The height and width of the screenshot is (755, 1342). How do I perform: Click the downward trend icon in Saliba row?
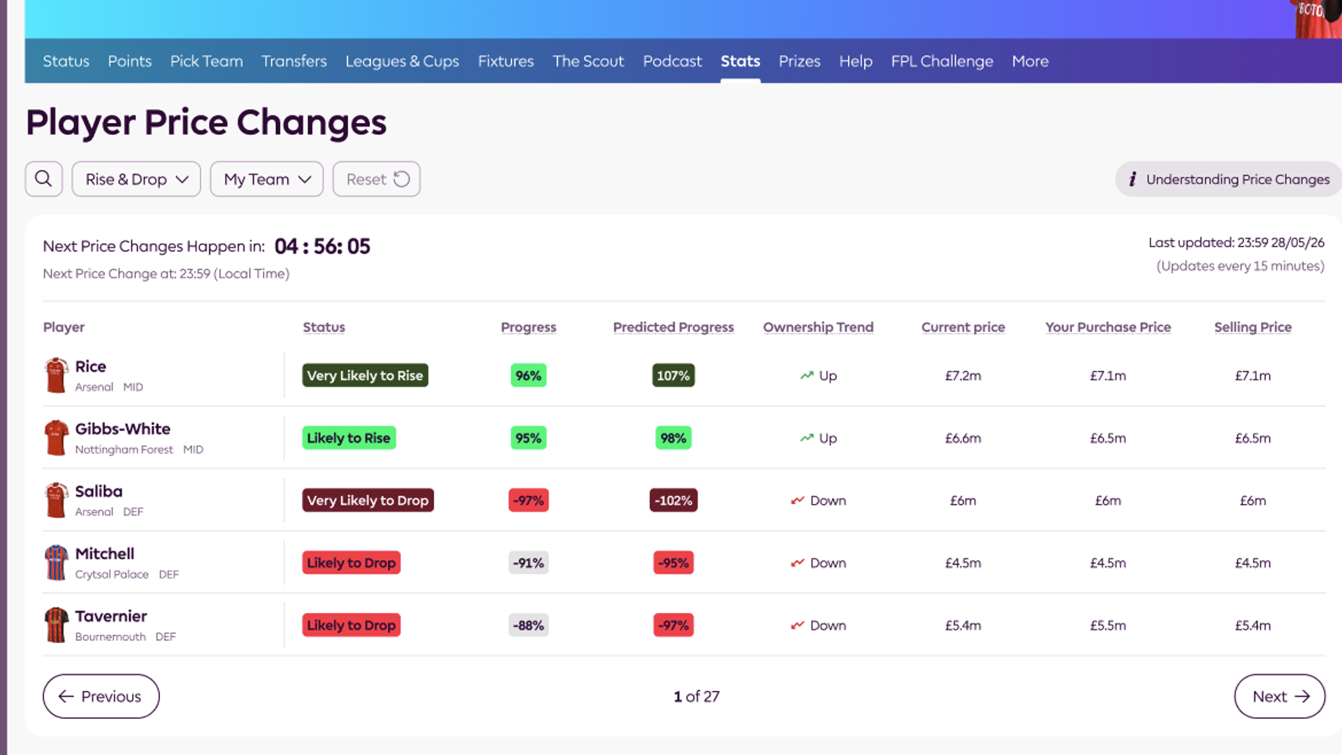coord(798,501)
